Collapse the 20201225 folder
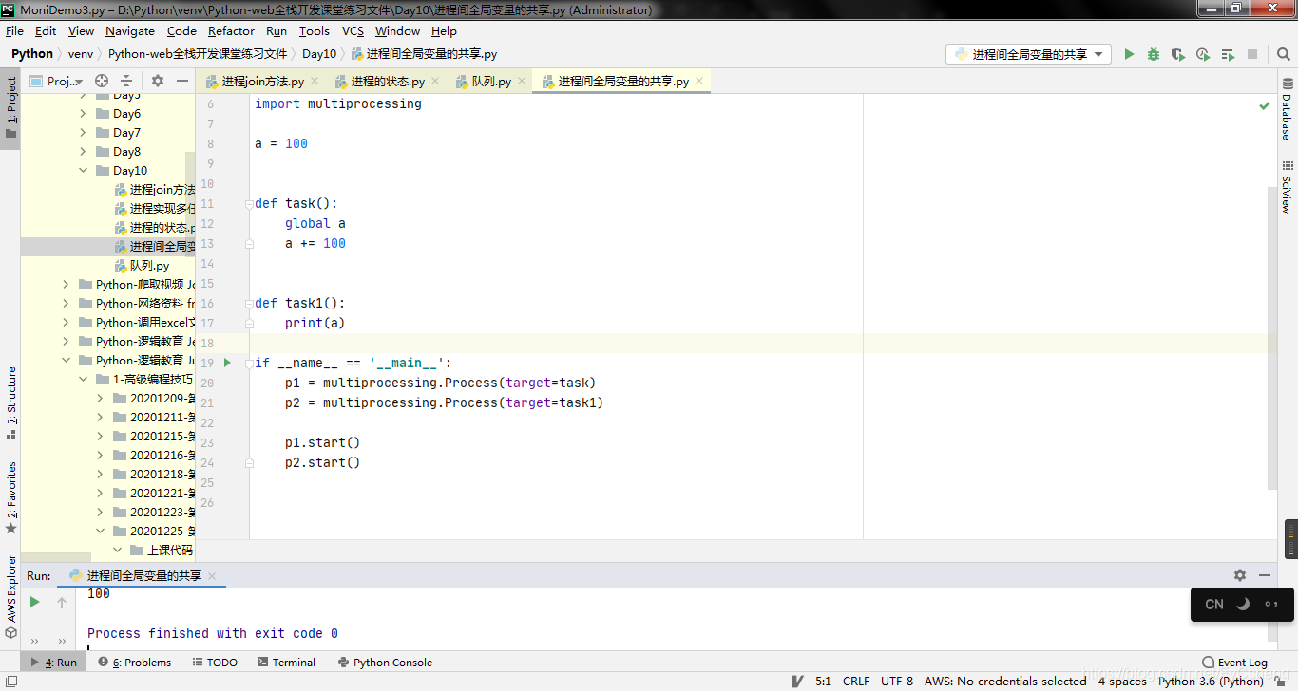Screen dimensions: 1298x691 click(x=101, y=532)
